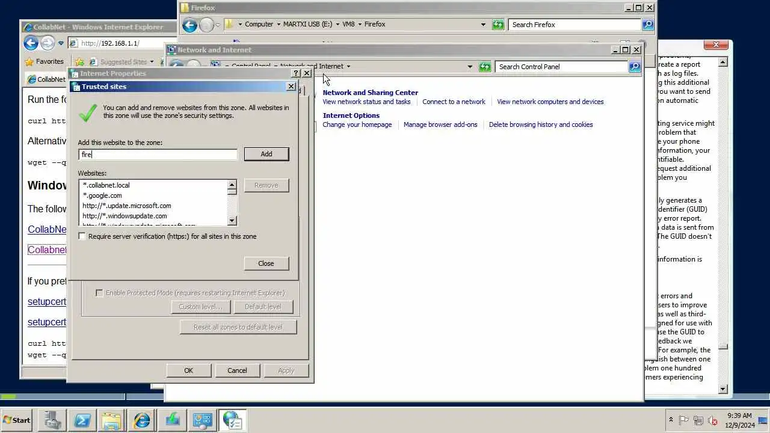Screen dimensions: 770x433
Task: Click the network icon in the system tray
Action: (x=698, y=420)
